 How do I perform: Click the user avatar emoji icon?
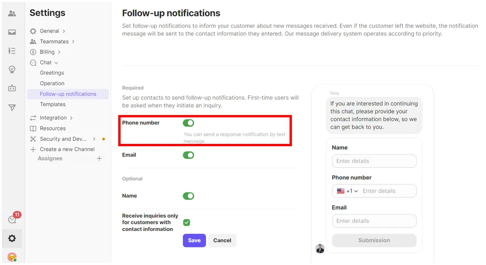[12, 257]
